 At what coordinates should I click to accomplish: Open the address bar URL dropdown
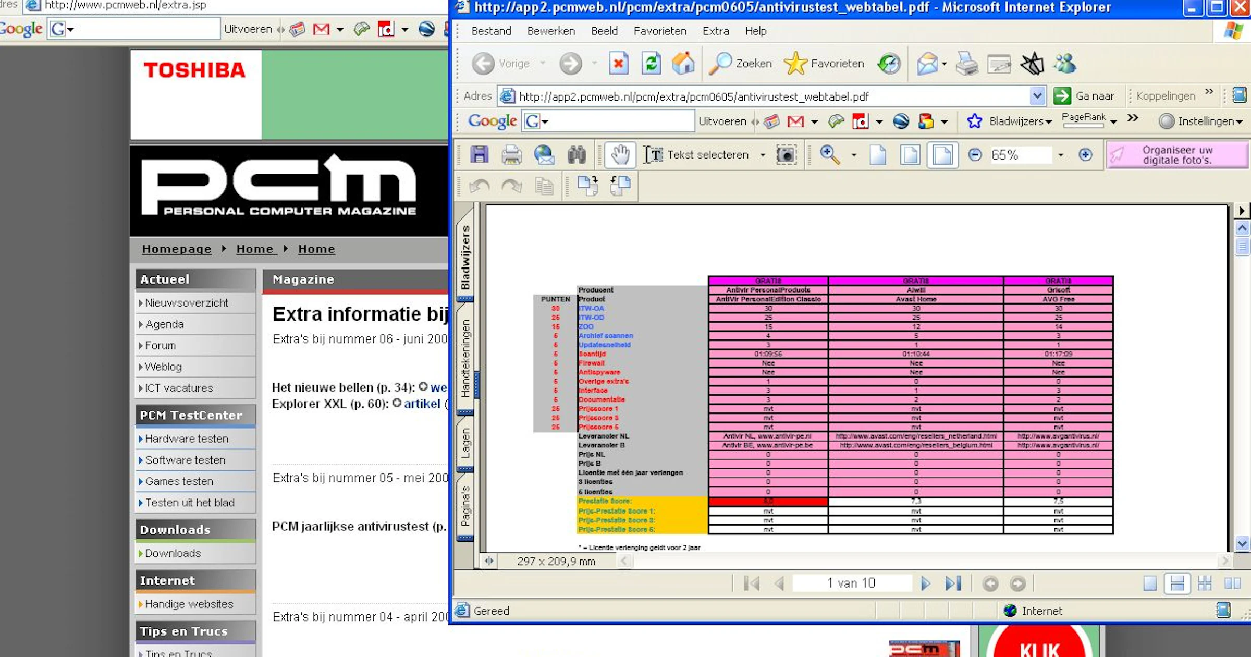(x=1037, y=96)
